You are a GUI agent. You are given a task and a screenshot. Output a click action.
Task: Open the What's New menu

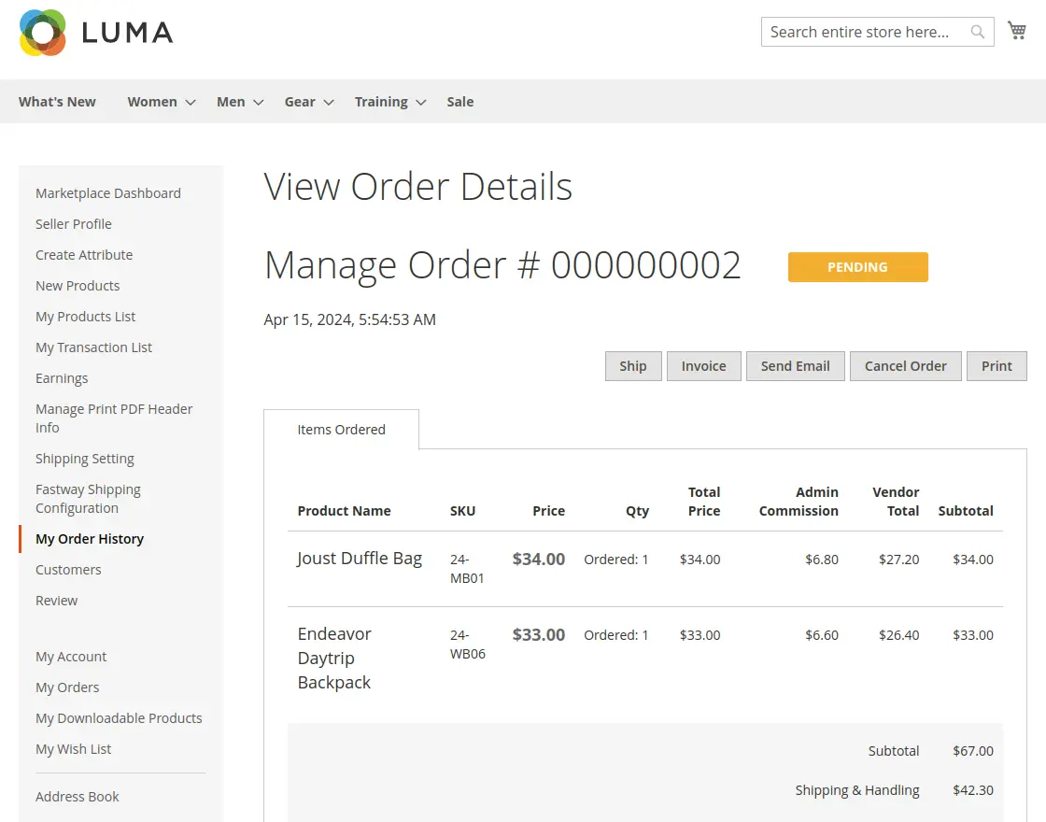[x=57, y=101]
